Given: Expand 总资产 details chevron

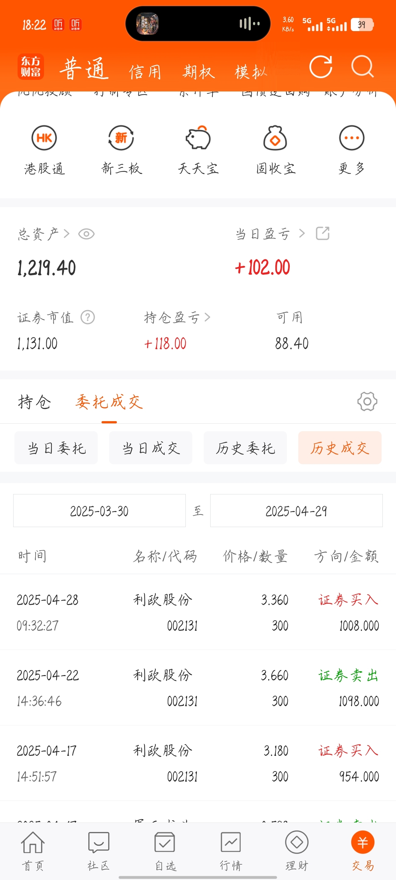Looking at the screenshot, I should point(67,234).
